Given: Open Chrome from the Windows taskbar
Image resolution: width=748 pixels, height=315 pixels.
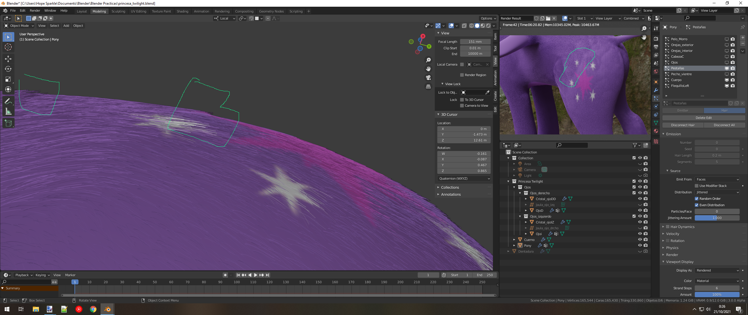Looking at the screenshot, I should tap(93, 309).
